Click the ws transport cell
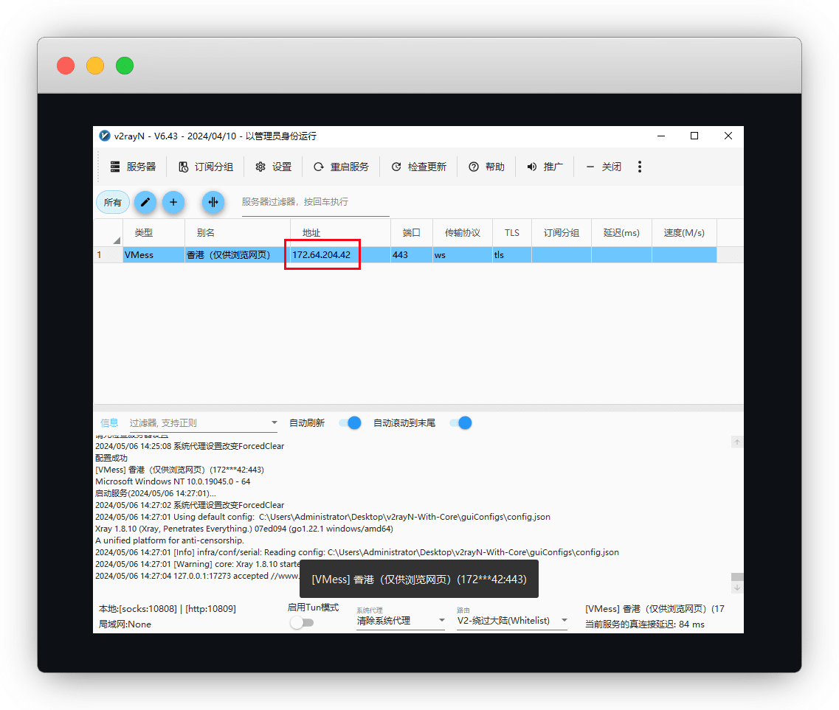This screenshot has height=710, width=839. coord(463,255)
